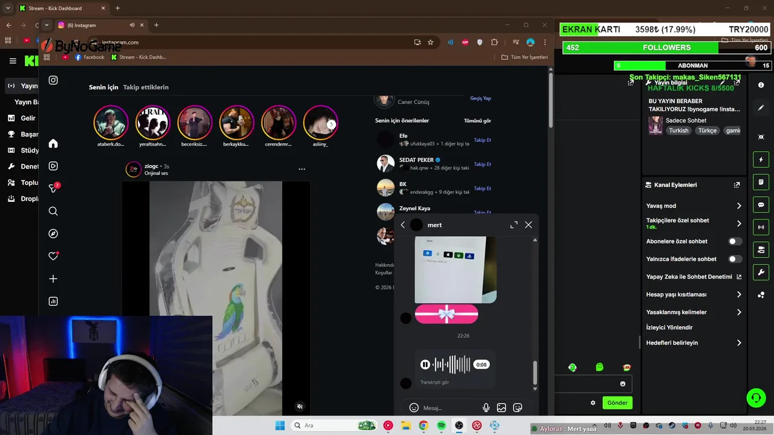Open Instagram notifications heart icon
The height and width of the screenshot is (435, 774).
tap(53, 256)
